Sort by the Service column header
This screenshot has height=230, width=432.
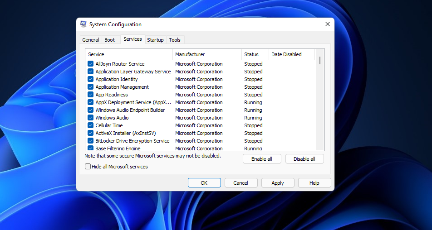(x=129, y=54)
